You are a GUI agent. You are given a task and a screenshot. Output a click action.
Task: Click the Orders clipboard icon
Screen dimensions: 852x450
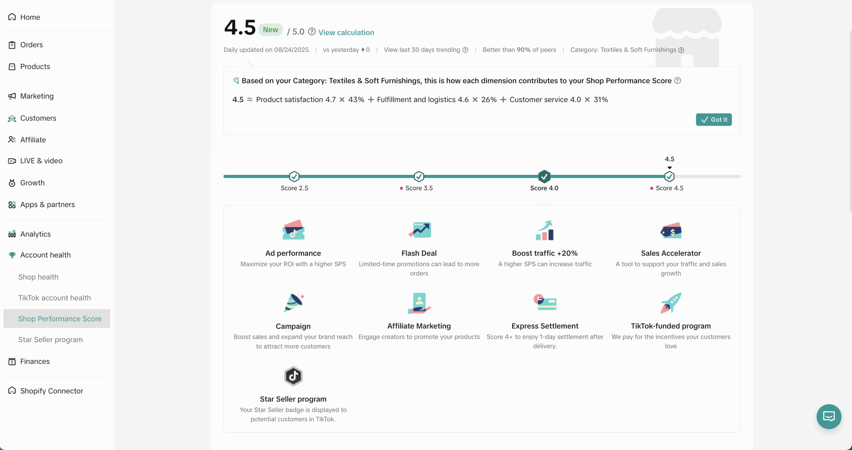pyautogui.click(x=12, y=45)
